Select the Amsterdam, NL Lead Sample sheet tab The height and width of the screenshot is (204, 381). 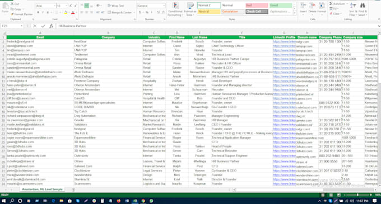[x=42, y=189]
